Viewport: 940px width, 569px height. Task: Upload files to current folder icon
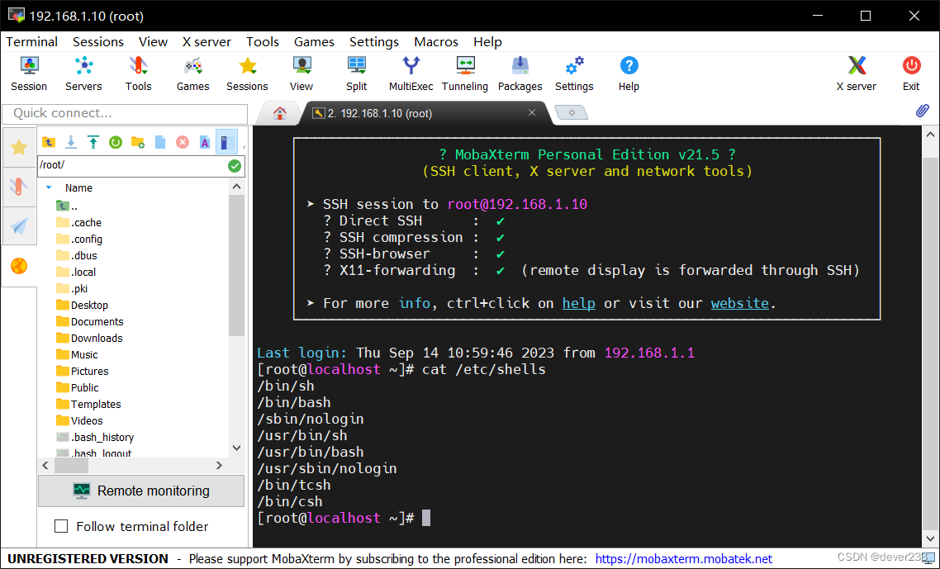pos(93,142)
